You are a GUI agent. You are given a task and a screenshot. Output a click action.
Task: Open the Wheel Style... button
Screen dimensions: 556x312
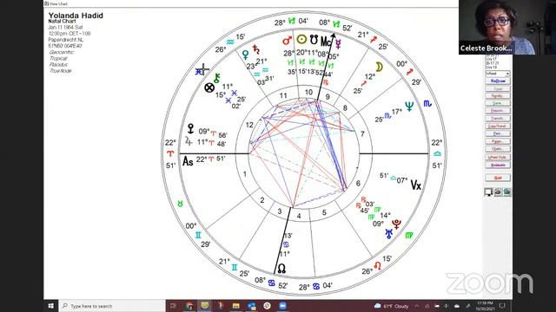coord(498,157)
